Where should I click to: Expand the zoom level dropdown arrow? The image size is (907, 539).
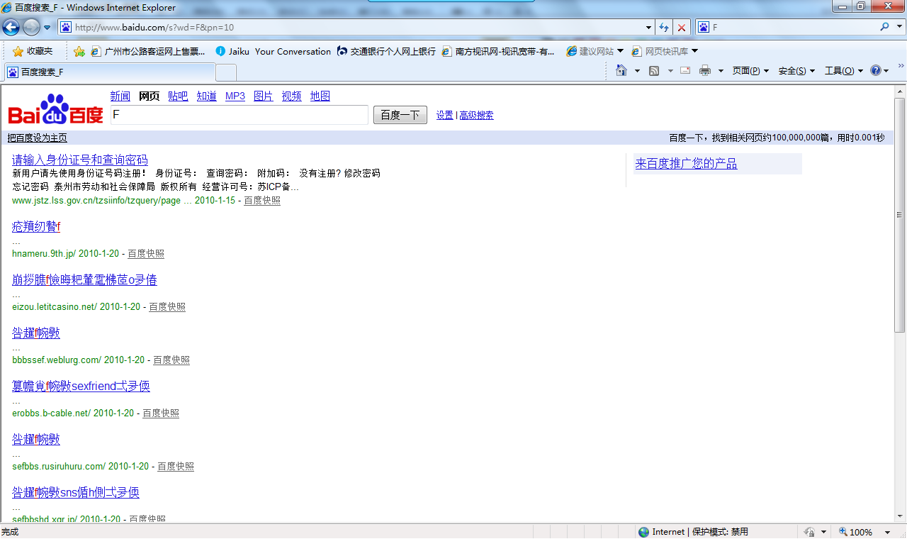pyautogui.click(x=887, y=532)
